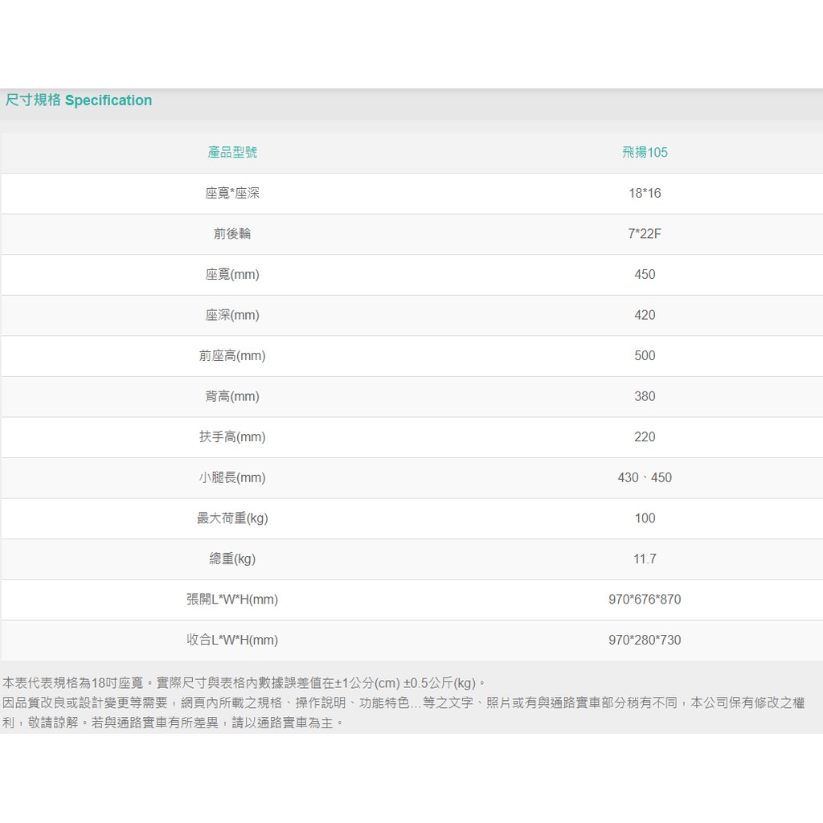The image size is (823, 823).
Task: Select the max load value 100
Action: coord(645,518)
